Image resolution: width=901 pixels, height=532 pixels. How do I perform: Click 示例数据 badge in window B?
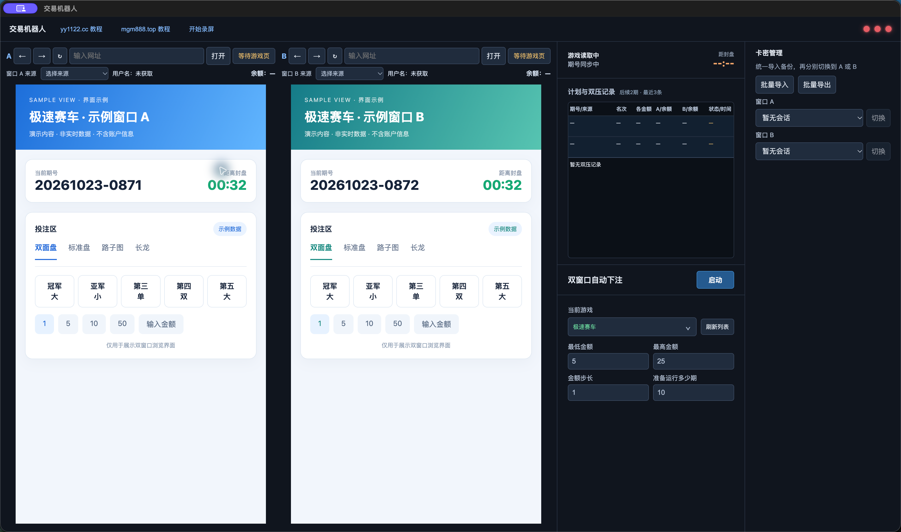[505, 229]
